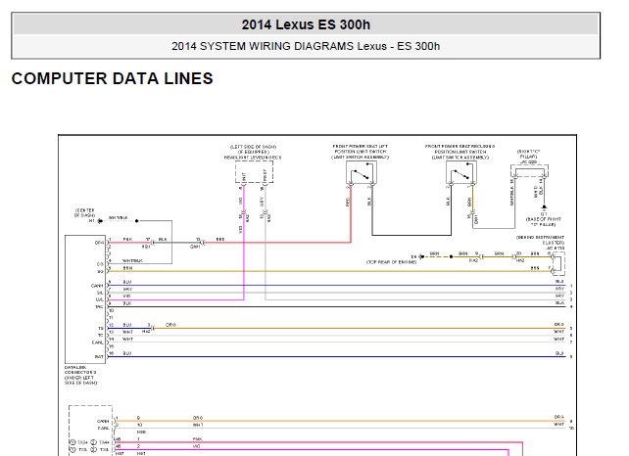Click the "(BEHIND INSTRUMENT CLUSTER)" label
The height and width of the screenshot is (456, 629).
[540, 240]
